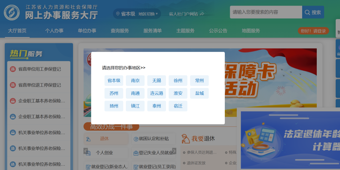Select 个人创业 item
The image size is (340, 170).
[x=106, y=153]
